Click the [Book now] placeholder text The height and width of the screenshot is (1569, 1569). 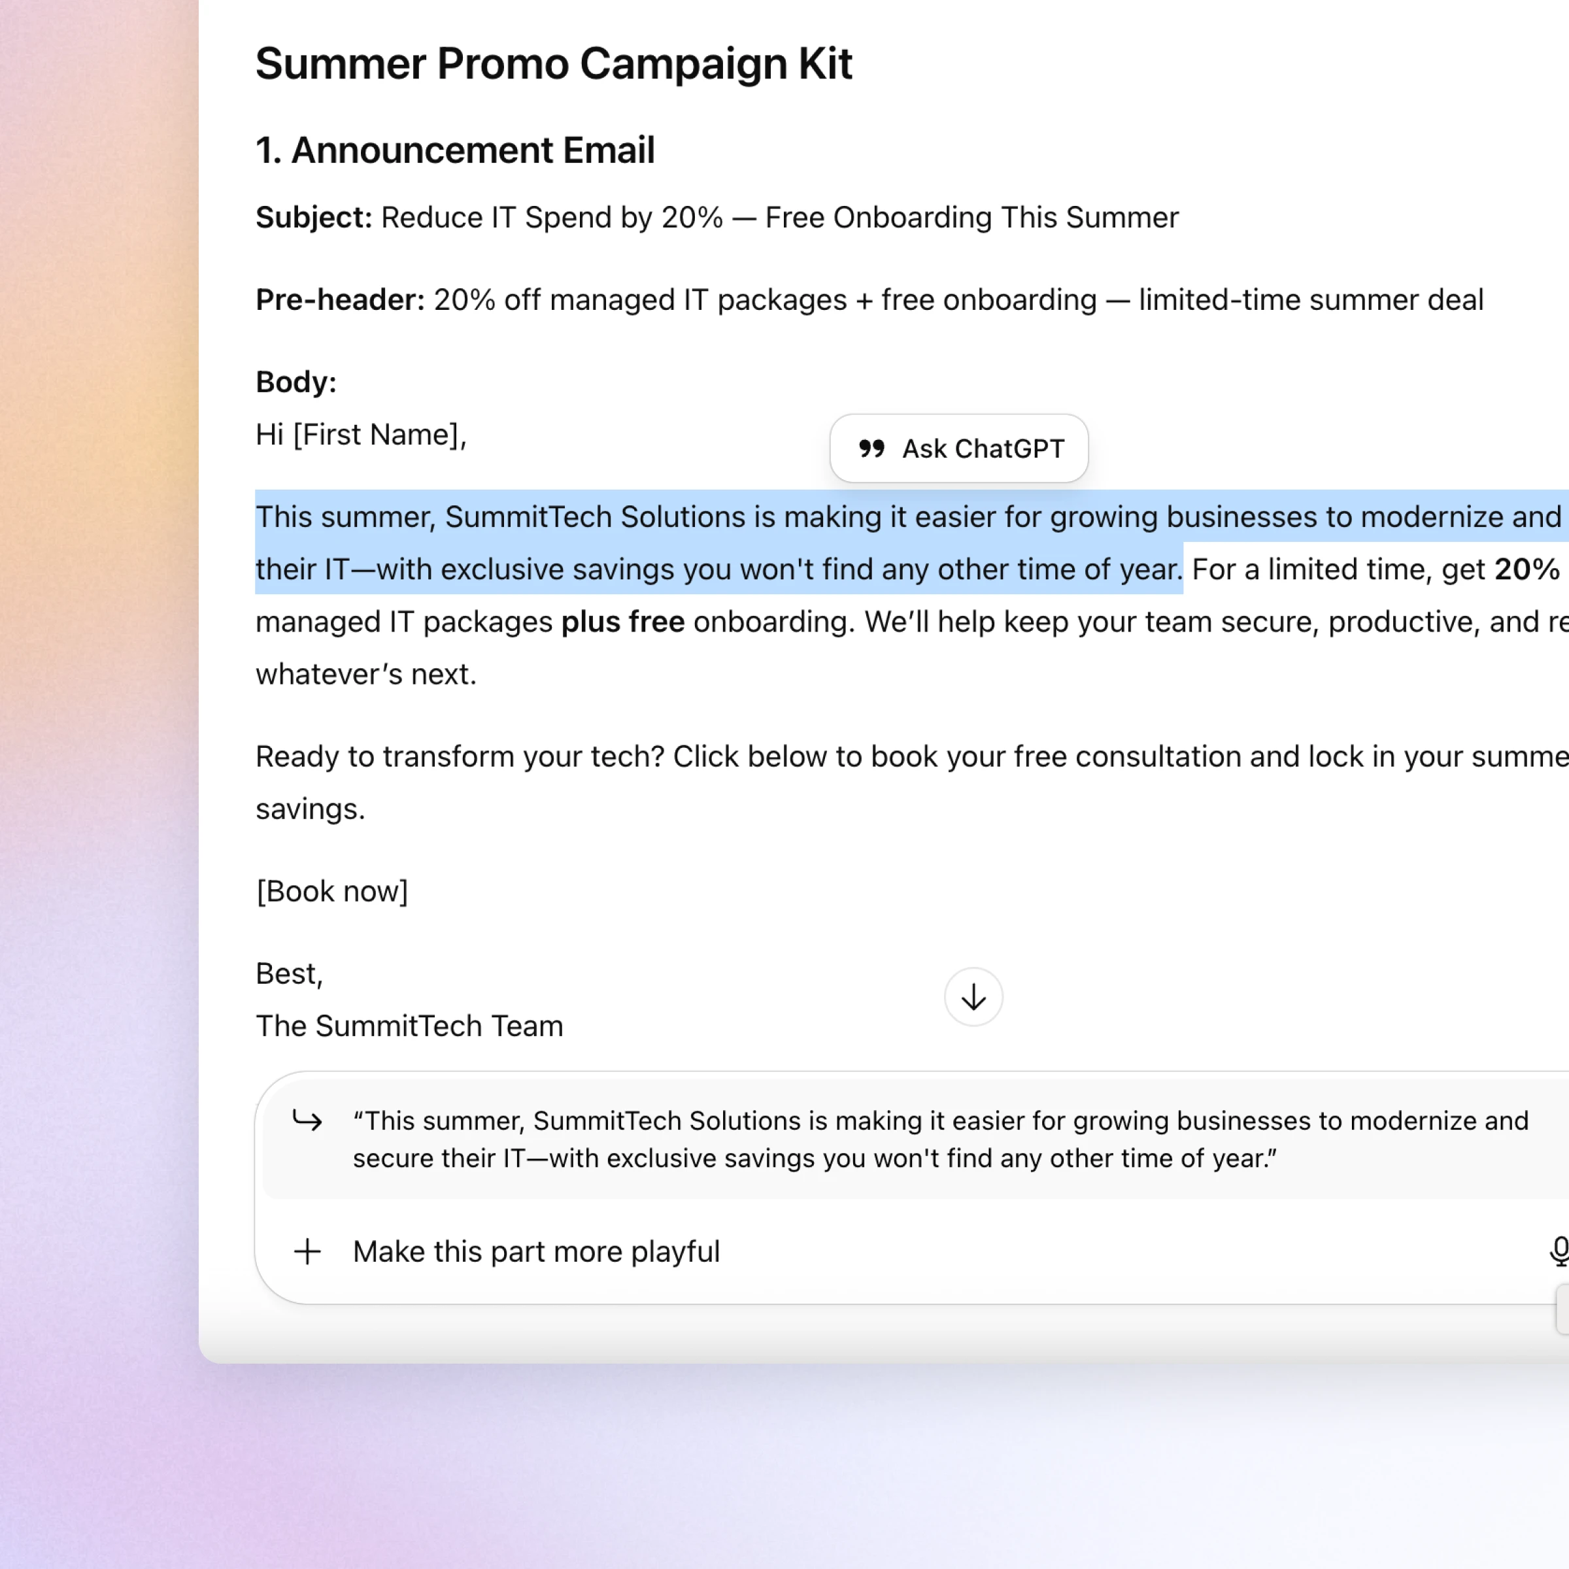(331, 891)
